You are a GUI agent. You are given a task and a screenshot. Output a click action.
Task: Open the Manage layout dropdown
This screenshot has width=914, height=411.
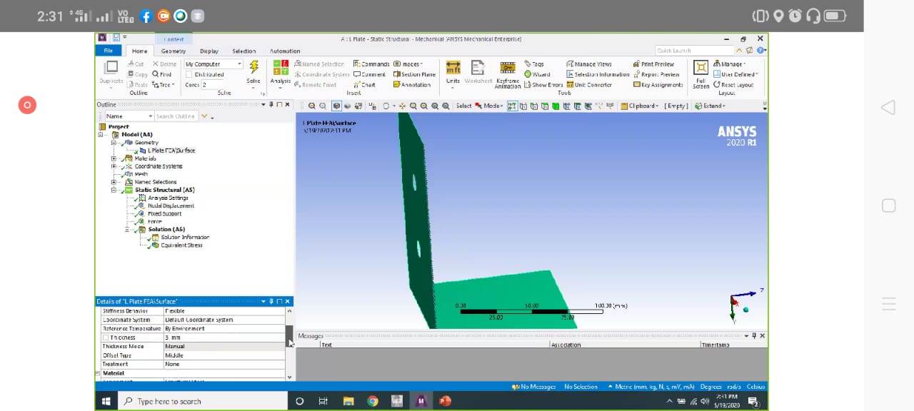point(729,64)
